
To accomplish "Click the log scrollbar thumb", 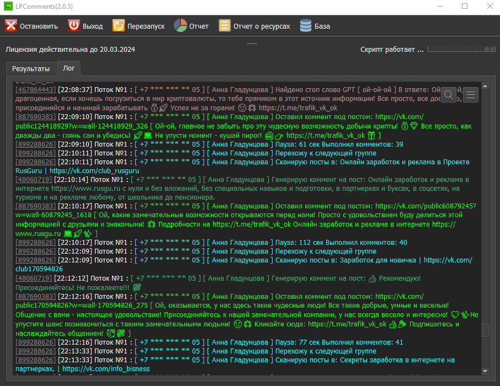I will [x=485, y=330].
